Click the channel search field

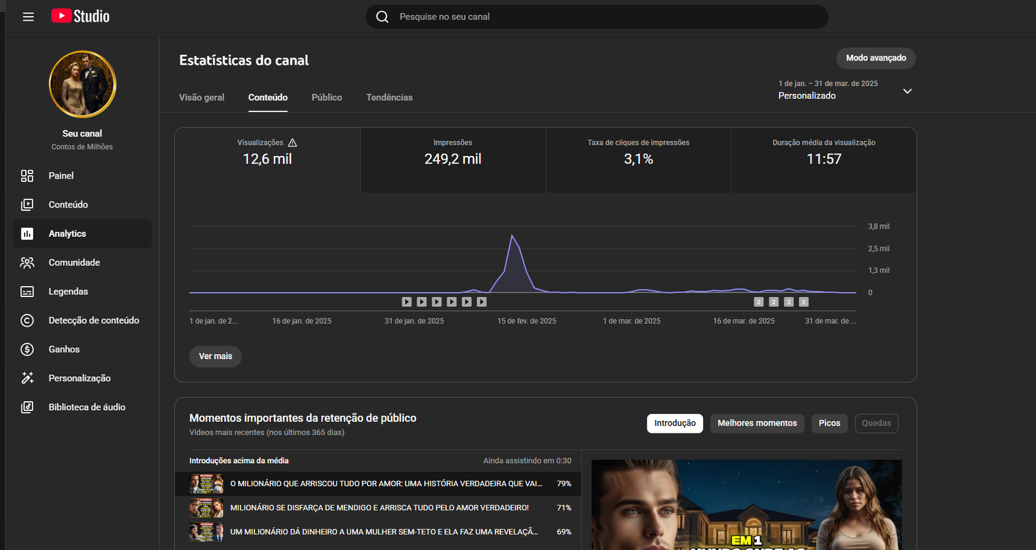[596, 17]
